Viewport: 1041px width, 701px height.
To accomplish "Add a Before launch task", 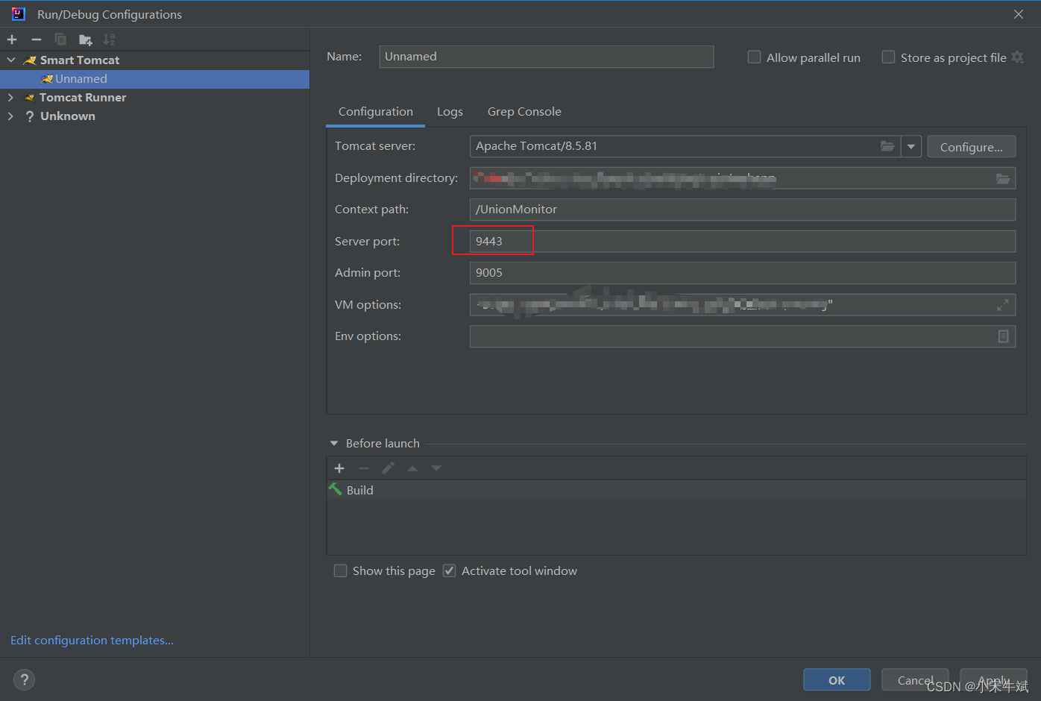I will pos(339,468).
